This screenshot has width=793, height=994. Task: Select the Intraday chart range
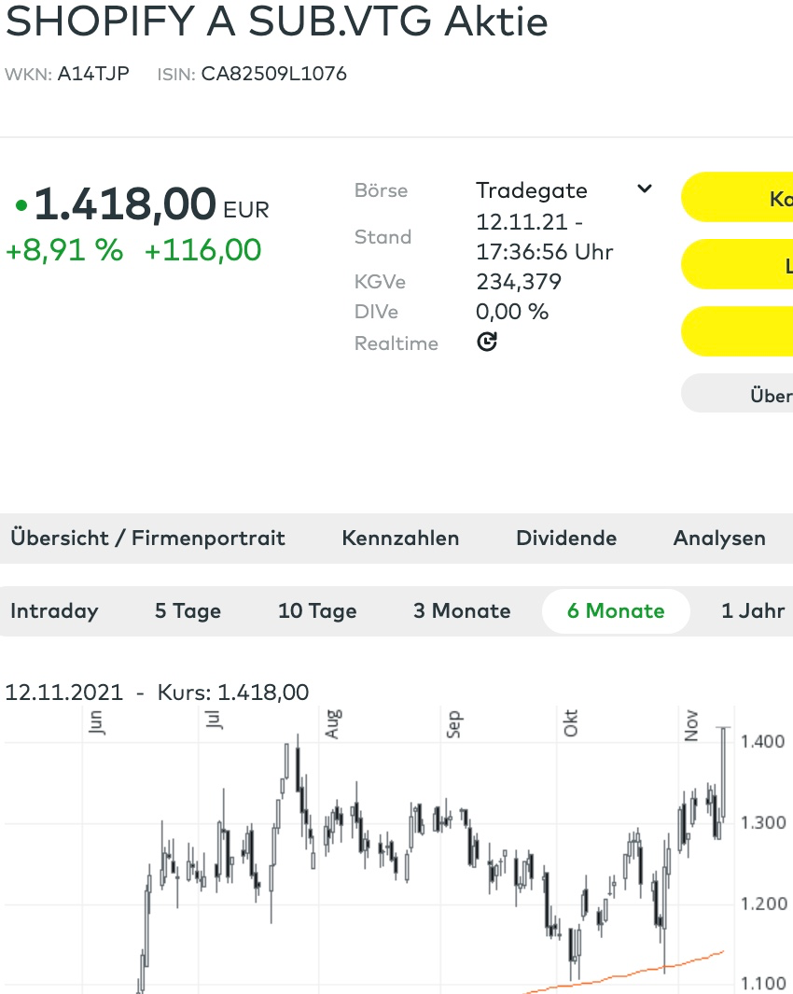pyautogui.click(x=54, y=611)
